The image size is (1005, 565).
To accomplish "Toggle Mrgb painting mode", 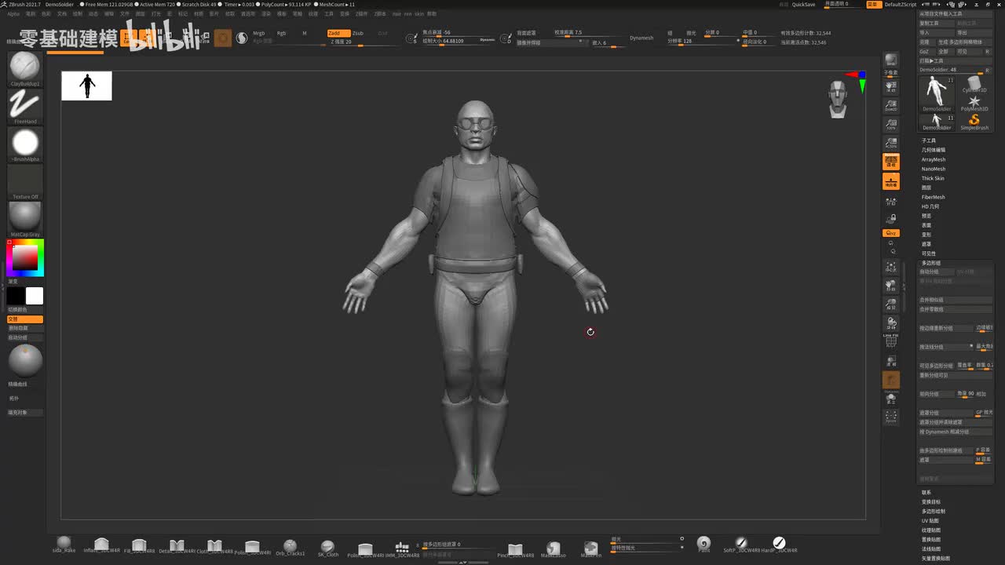I will [x=259, y=33].
